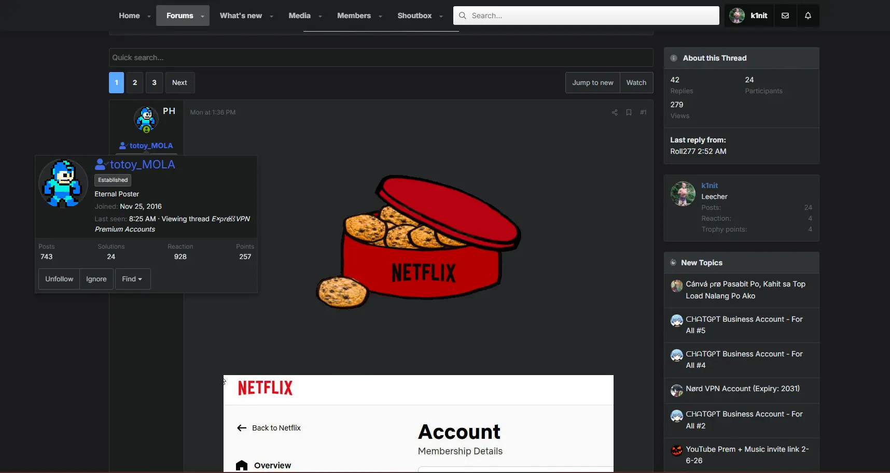Click Jump to new button

point(593,82)
